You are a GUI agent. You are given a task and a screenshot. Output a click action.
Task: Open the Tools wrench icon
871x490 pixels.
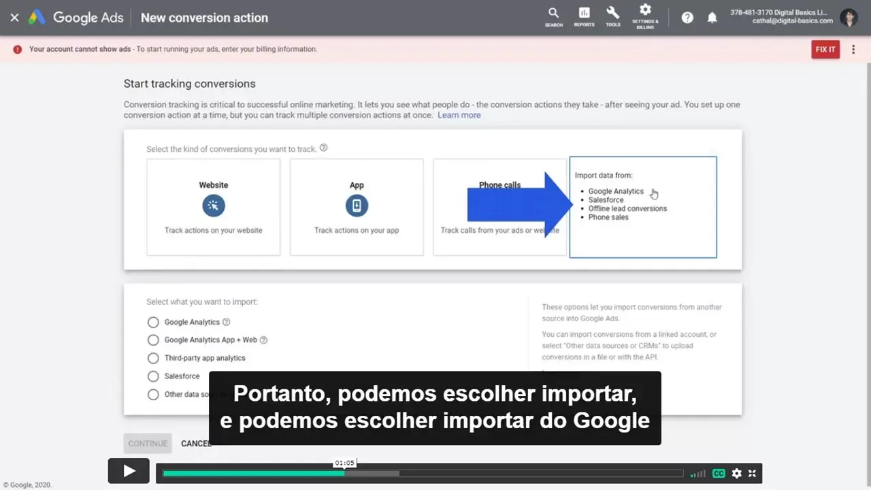[x=613, y=16]
